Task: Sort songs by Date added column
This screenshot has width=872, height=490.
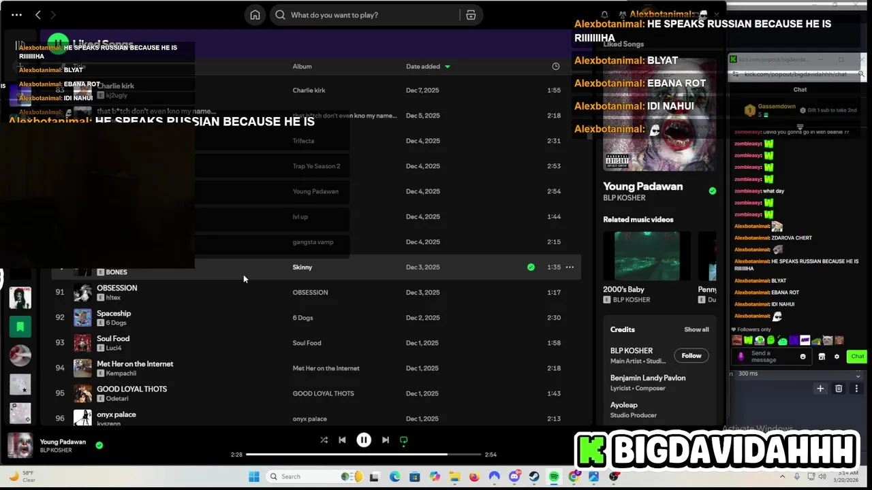Action: pos(428,67)
